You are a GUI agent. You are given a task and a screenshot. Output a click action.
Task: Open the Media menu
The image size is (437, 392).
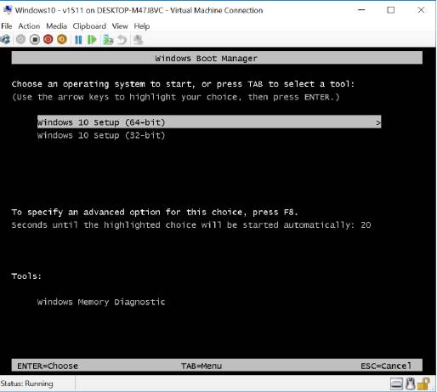(56, 26)
